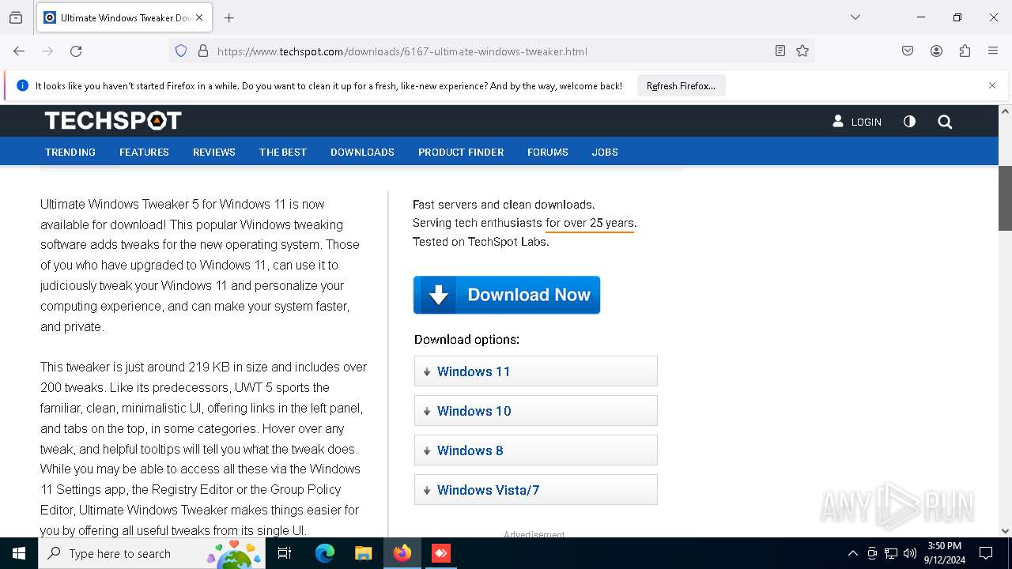This screenshot has height=569, width=1012.
Task: Click the Refresh Firefox... button
Action: 681,86
